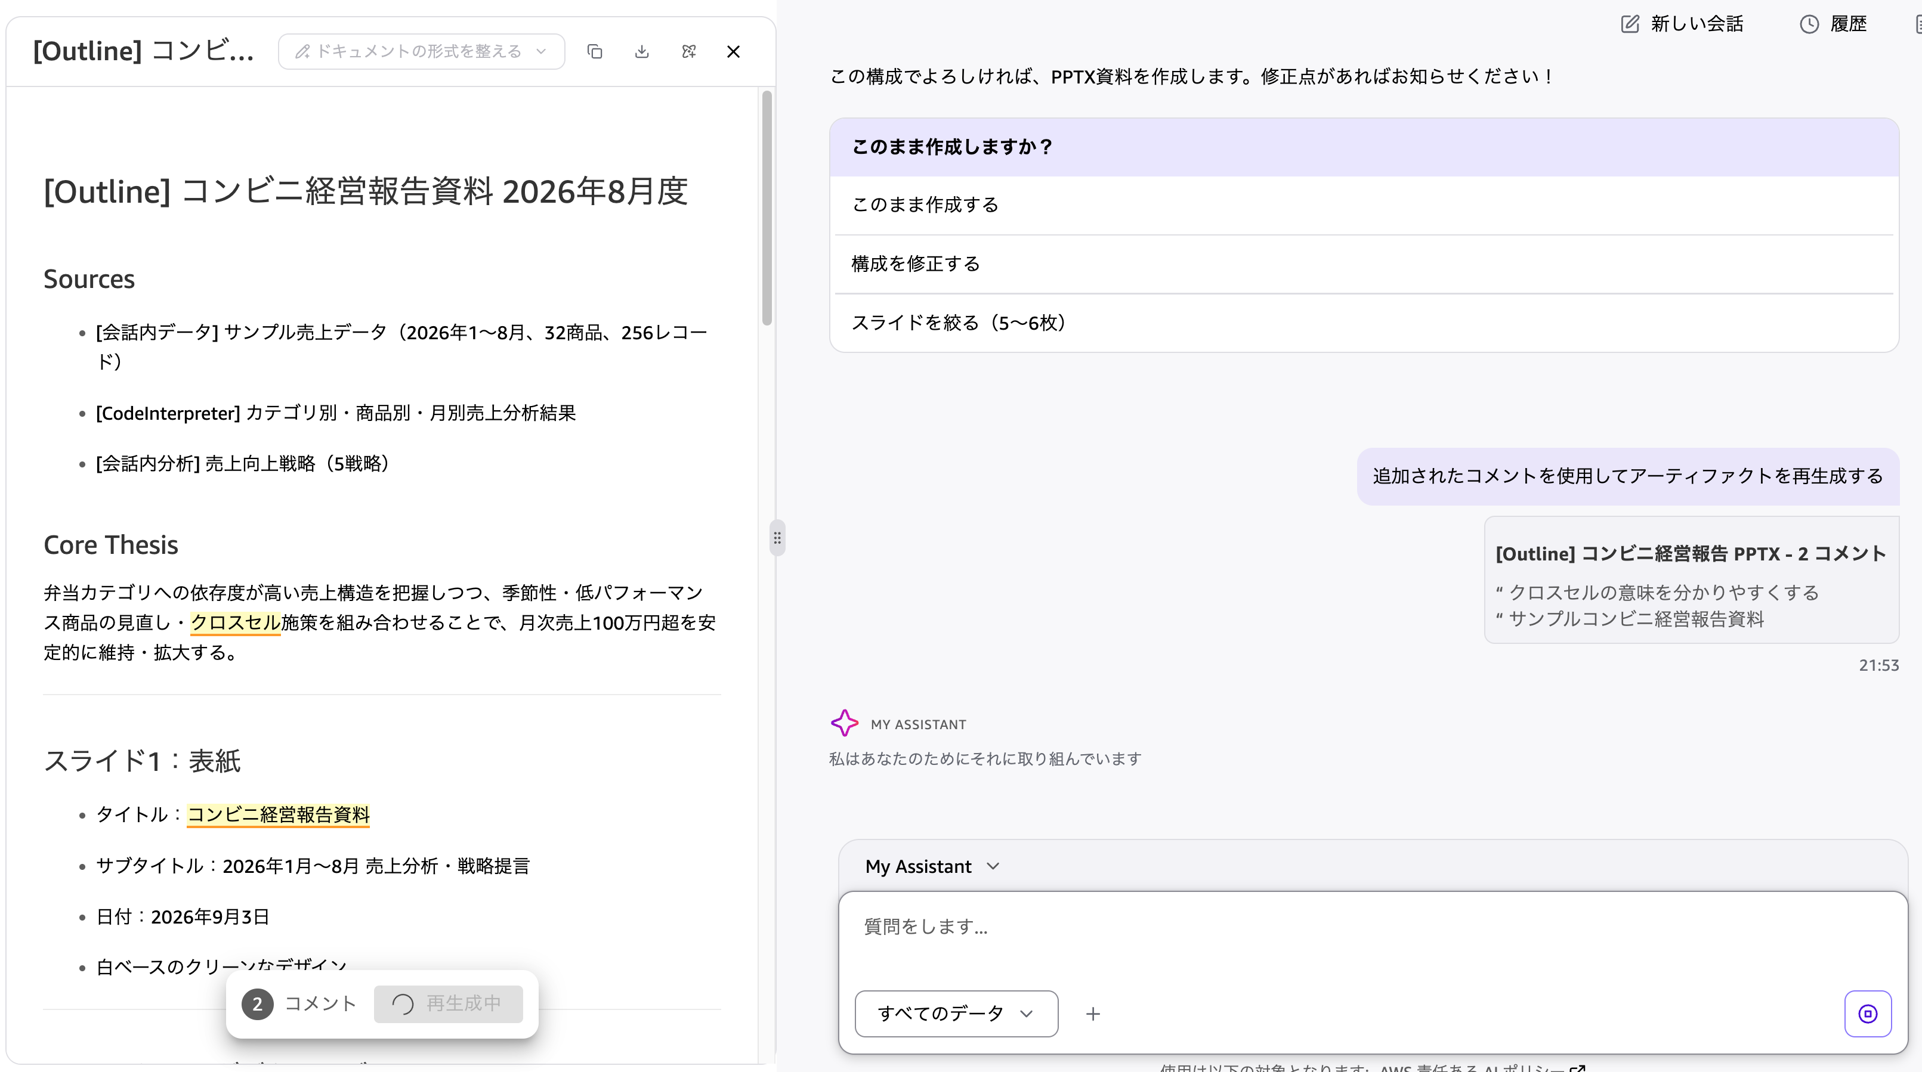Screen dimensions: 1922x1072
Task: Click the [CodeInterpreter] カテゴリ別 source line
Action: pos(336,413)
